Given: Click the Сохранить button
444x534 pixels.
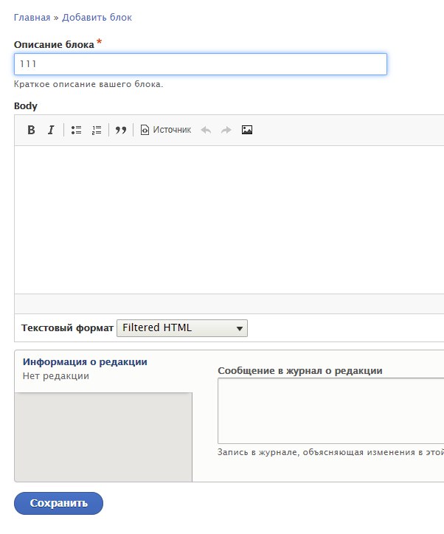Looking at the screenshot, I should coord(58,503).
